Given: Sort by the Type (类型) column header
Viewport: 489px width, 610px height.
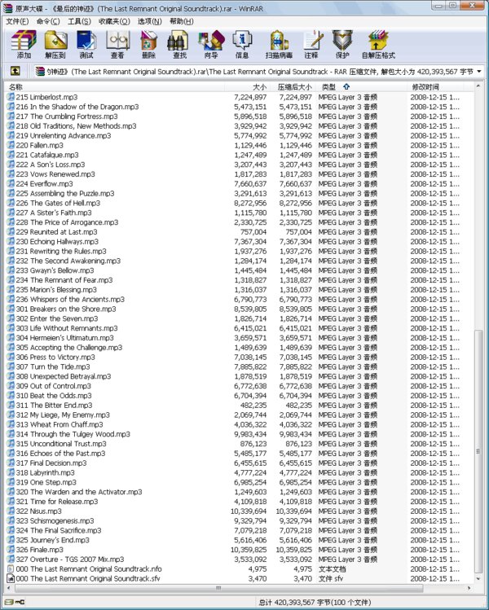Looking at the screenshot, I should [x=361, y=87].
